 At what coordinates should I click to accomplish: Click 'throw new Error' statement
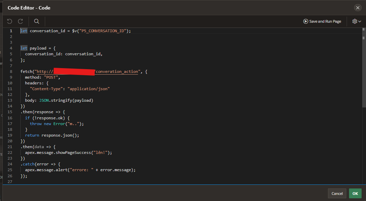click(x=57, y=124)
